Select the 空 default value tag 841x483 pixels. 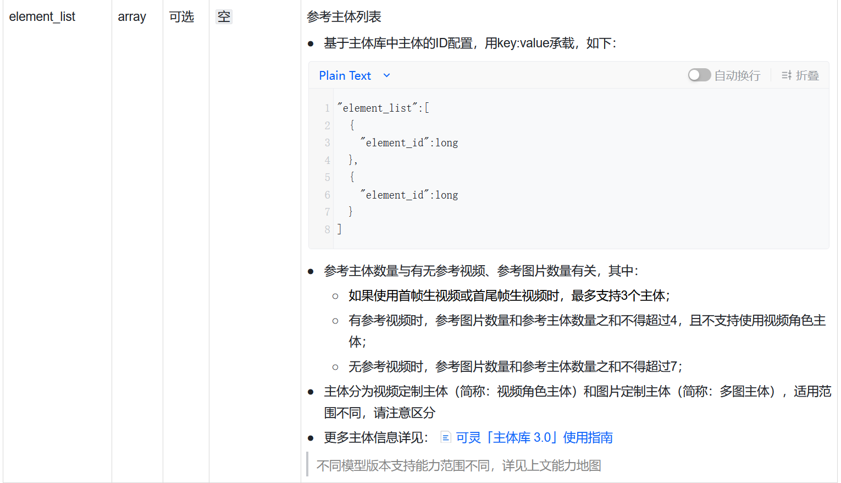(x=224, y=17)
